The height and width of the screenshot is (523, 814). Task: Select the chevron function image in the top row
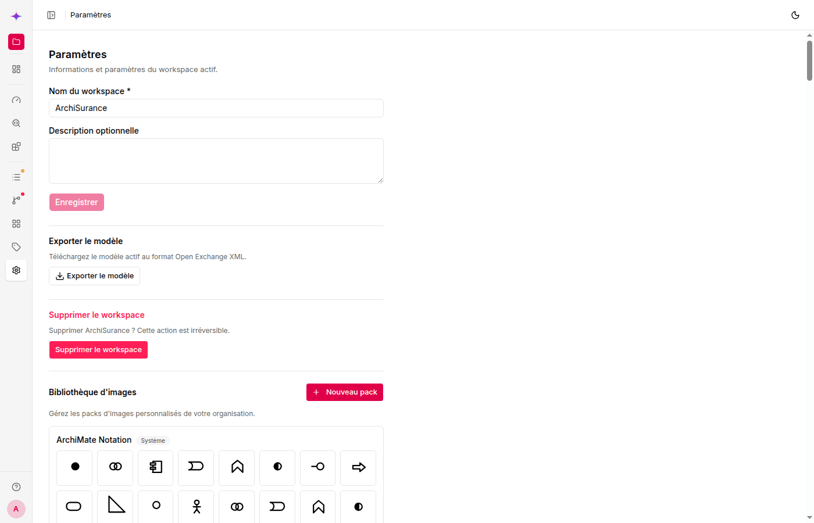[237, 468]
